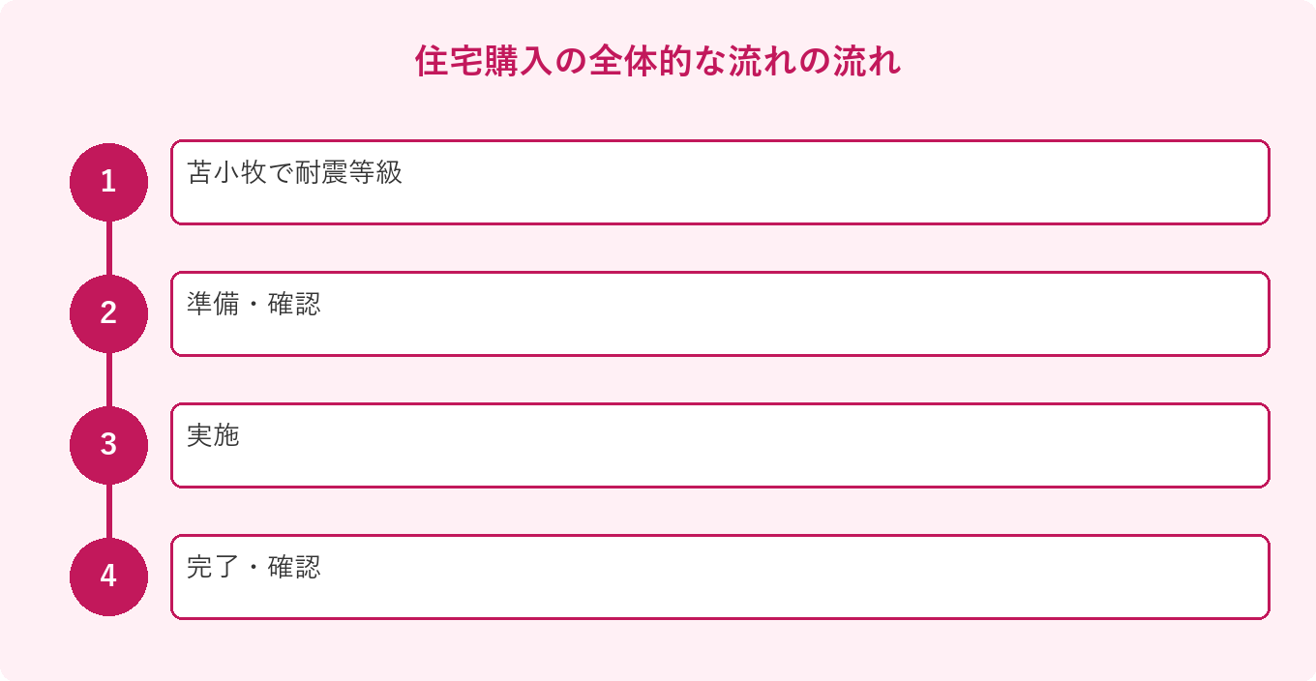The width and height of the screenshot is (1316, 681).
Task: Click the connector line between circles 3 and 4
Action: tap(108, 511)
